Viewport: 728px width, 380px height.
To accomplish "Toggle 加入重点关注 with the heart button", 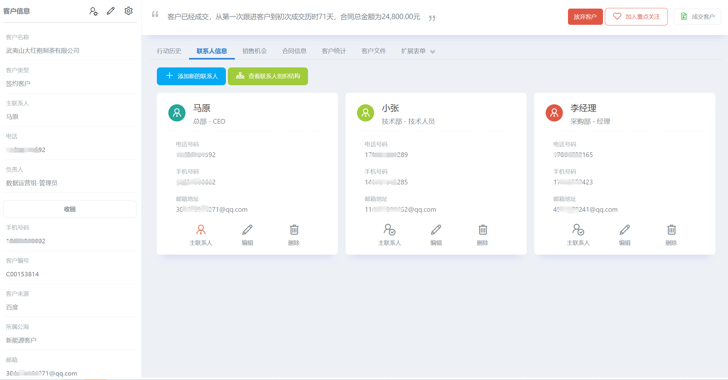I will tap(636, 16).
